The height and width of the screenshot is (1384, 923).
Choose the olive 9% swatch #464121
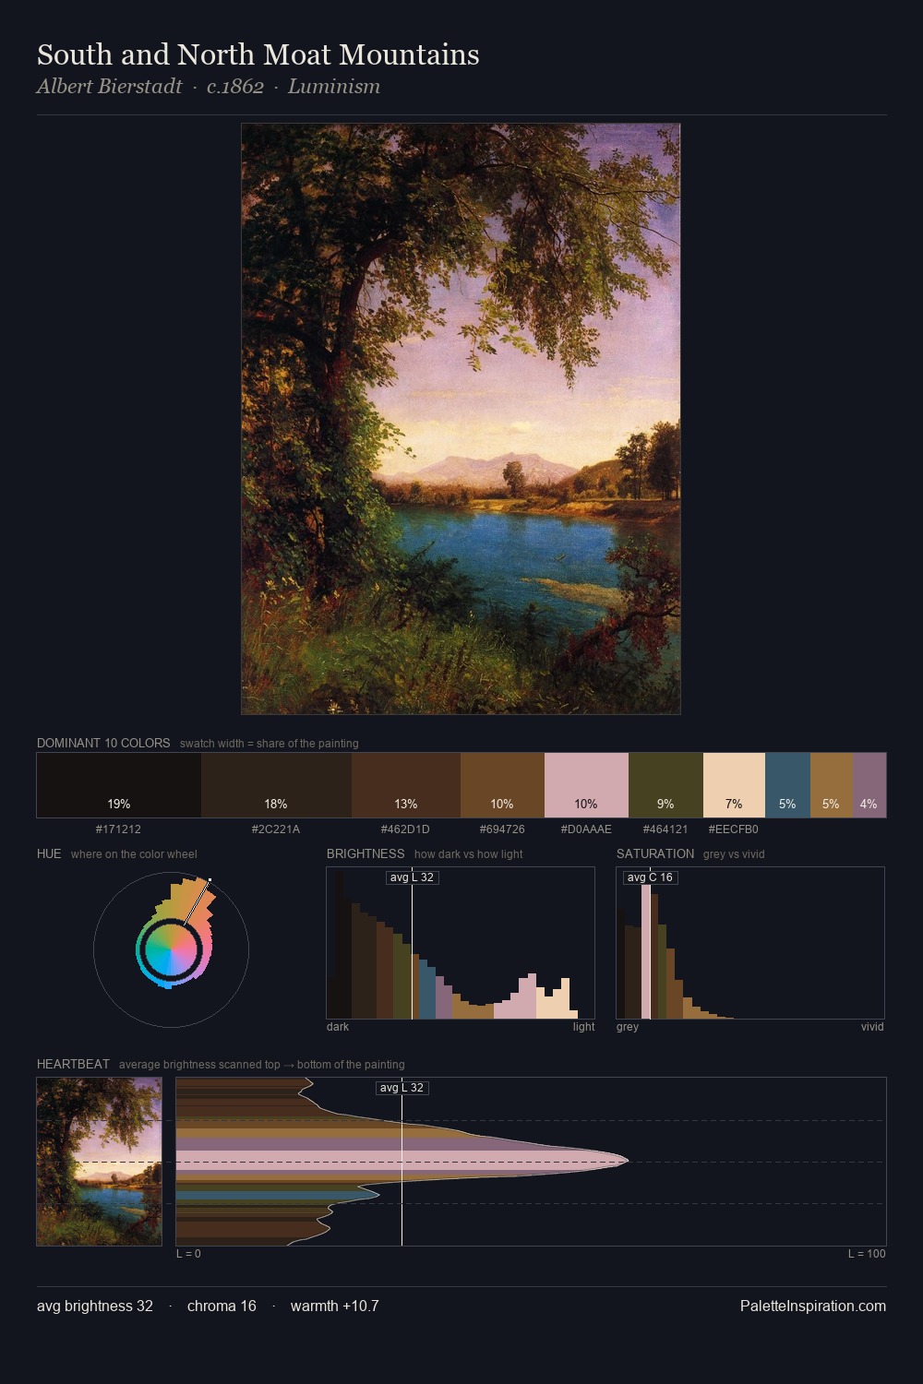click(665, 785)
